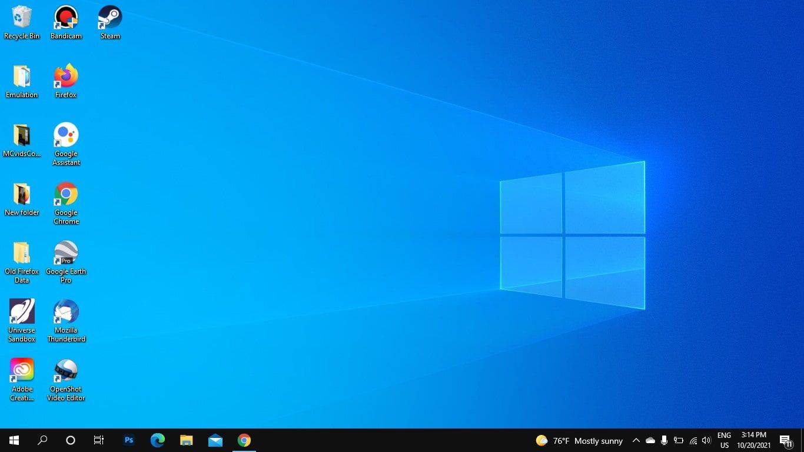
Task: Open the 76°F Mostly sunny weather widget
Action: tap(579, 440)
